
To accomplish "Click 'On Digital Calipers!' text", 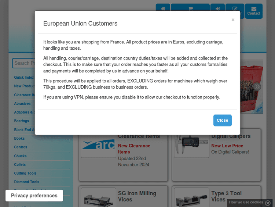I will [230, 152].
